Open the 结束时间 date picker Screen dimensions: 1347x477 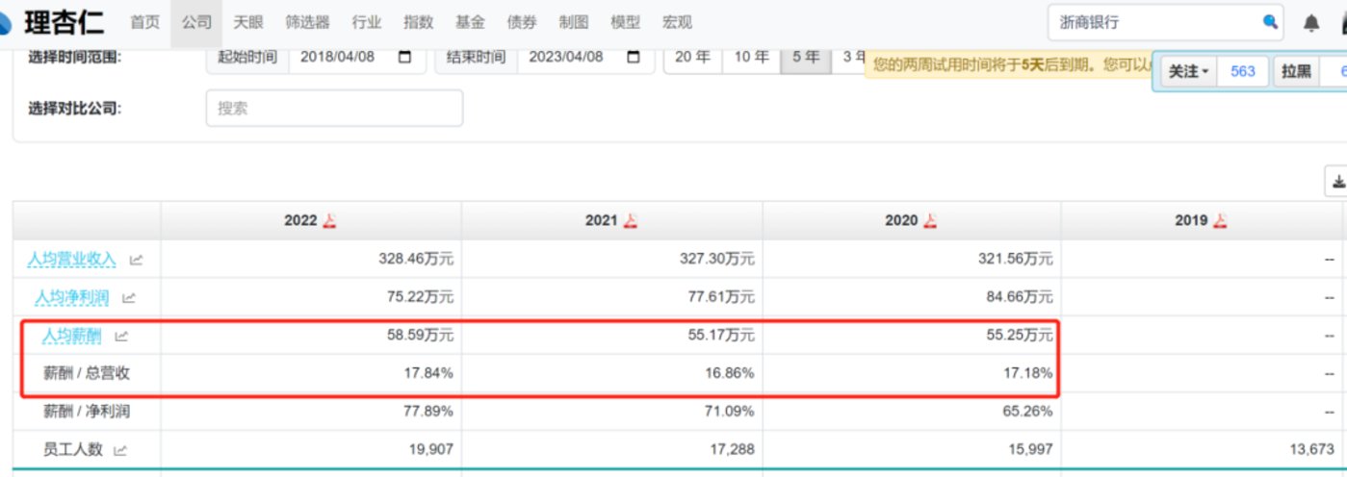(633, 57)
